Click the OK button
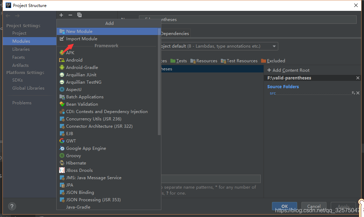This screenshot has width=364, height=217. pyautogui.click(x=284, y=206)
